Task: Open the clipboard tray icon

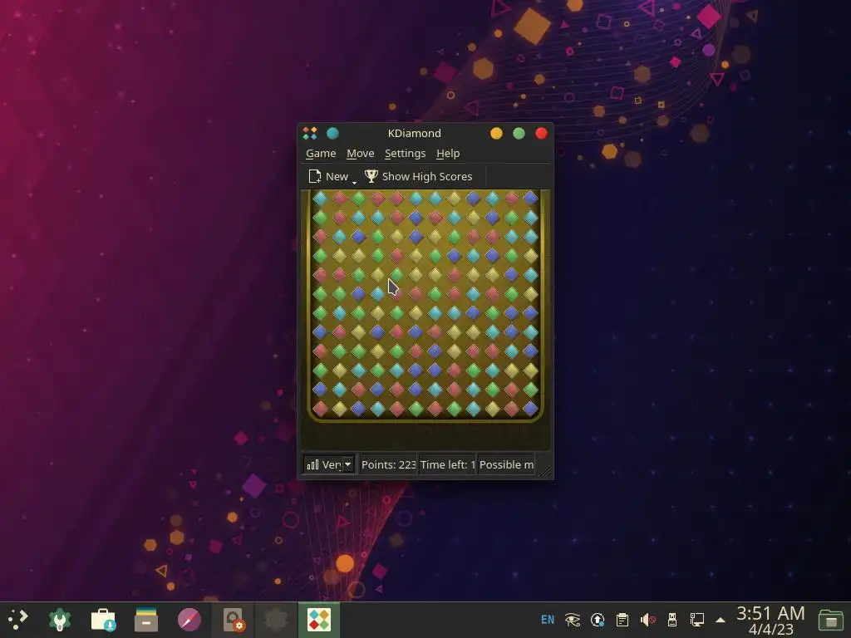Action: pyautogui.click(x=622, y=620)
